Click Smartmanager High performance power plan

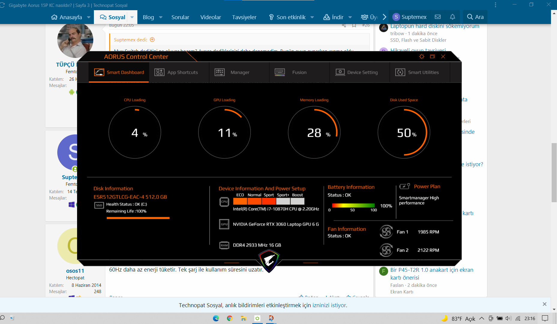coord(419,200)
